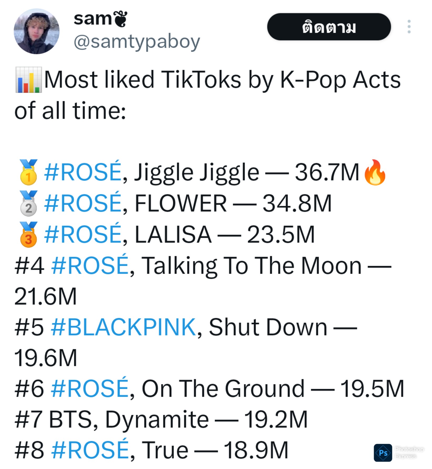The height and width of the screenshot is (469, 432).
Task: Click the ติดตาม follow button
Action: click(329, 27)
